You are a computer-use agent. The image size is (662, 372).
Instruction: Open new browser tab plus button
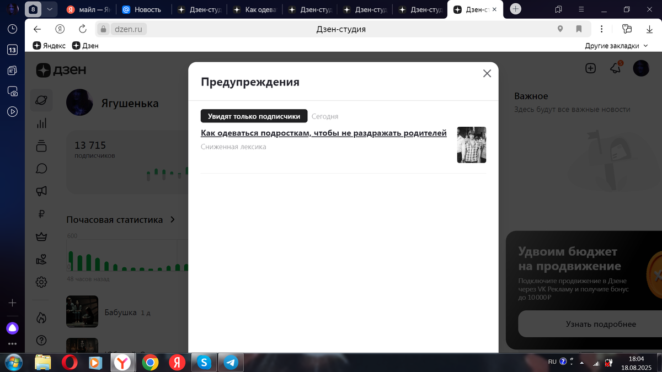pyautogui.click(x=515, y=9)
